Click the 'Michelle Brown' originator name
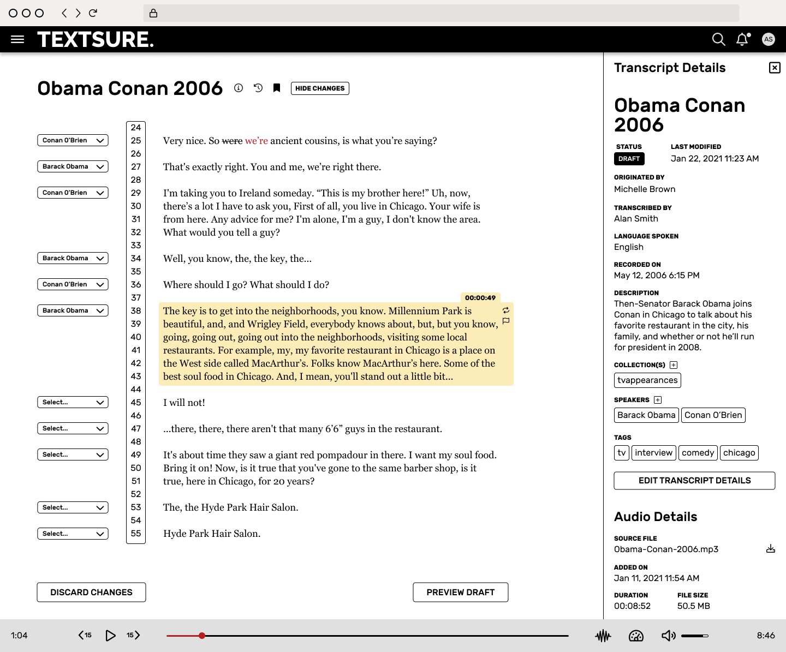The width and height of the screenshot is (786, 652). (x=645, y=189)
